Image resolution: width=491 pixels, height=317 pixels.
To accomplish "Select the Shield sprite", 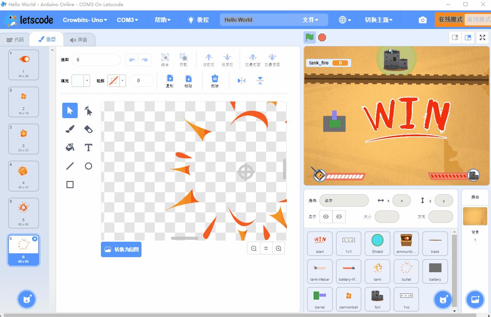I will [x=377, y=244].
